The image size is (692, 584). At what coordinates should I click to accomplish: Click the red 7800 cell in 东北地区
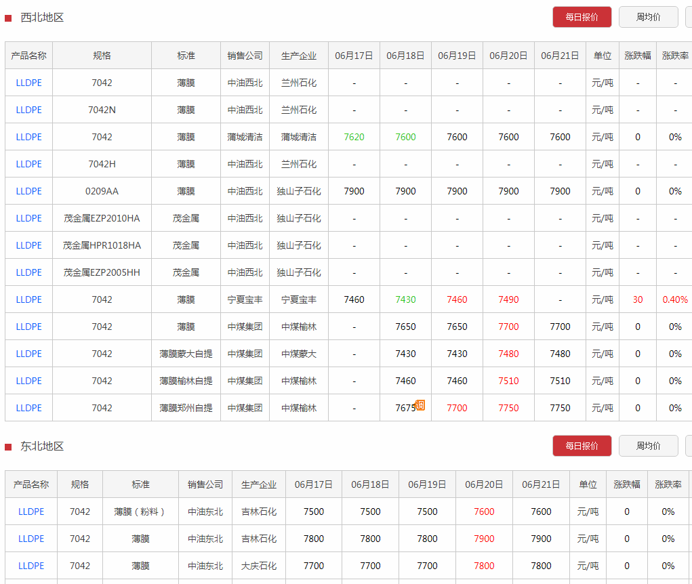[x=484, y=566]
